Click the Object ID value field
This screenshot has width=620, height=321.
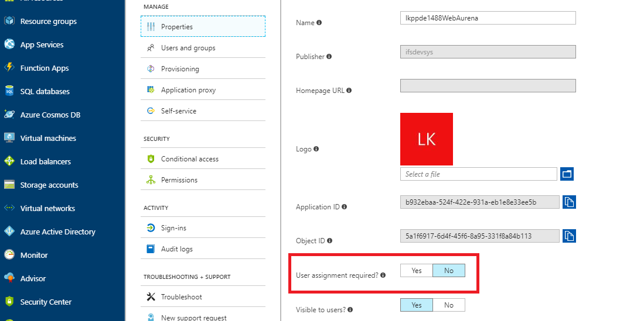click(x=479, y=236)
